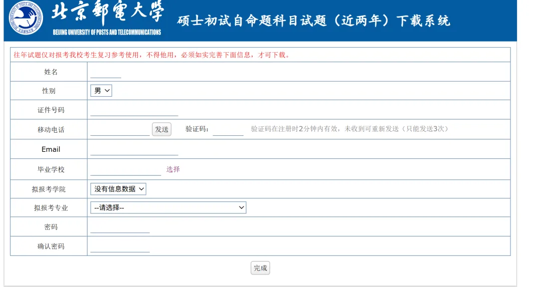Click the 验证码在注册时2分钟内有效 hint text
The height and width of the screenshot is (287, 541).
351,129
